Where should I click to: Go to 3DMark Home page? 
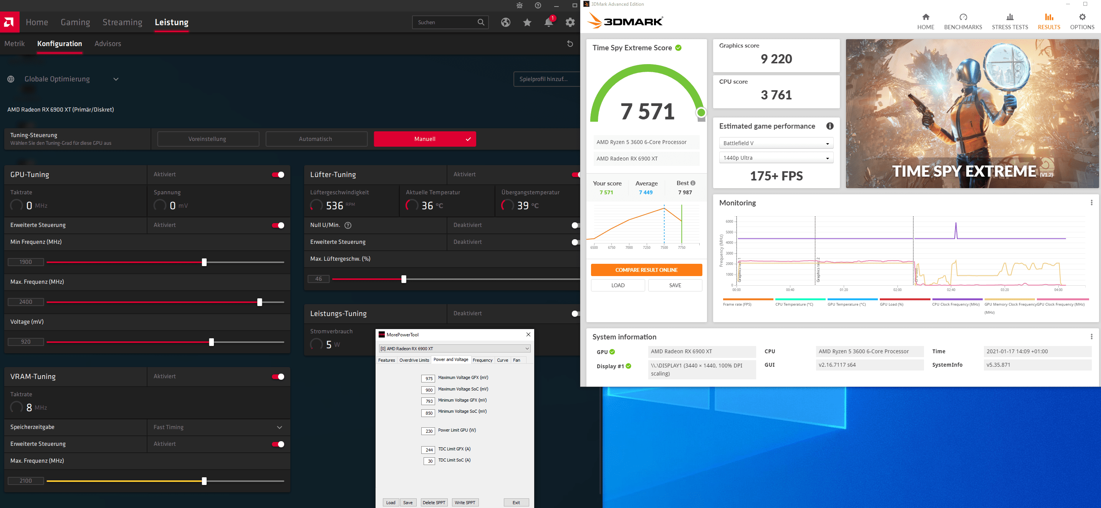click(926, 22)
